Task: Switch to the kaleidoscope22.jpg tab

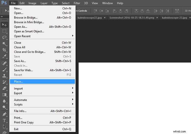Action: click(90, 18)
